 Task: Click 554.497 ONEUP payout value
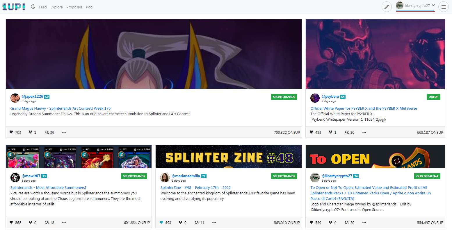(x=430, y=223)
